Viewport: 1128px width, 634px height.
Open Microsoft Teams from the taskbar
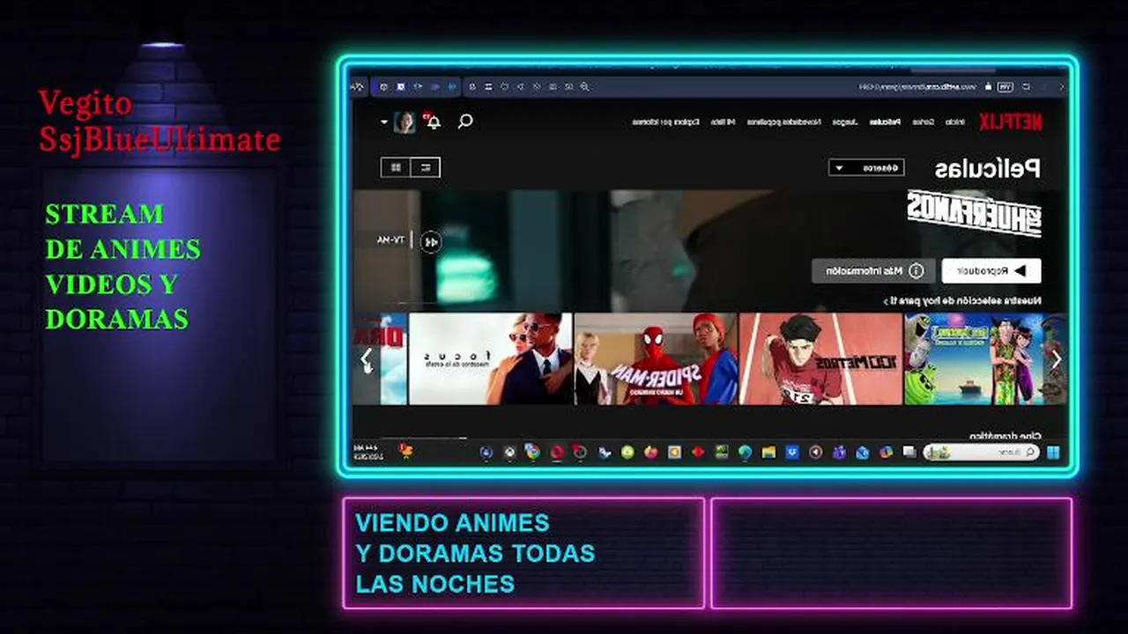pyautogui.click(x=839, y=452)
